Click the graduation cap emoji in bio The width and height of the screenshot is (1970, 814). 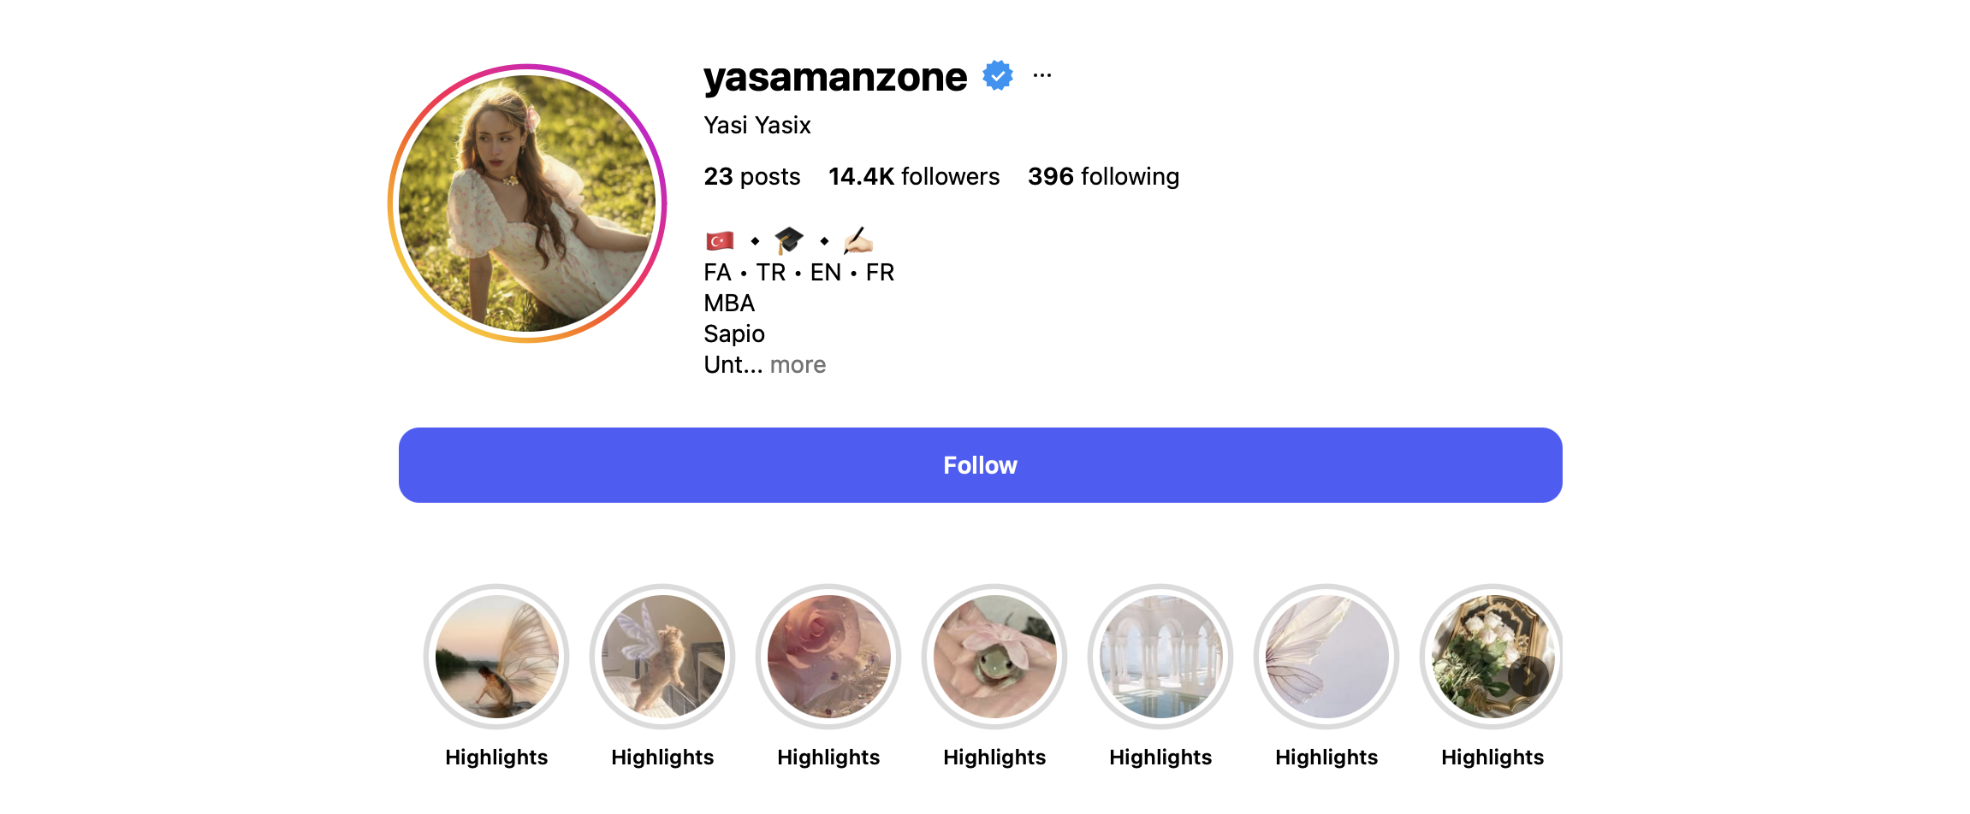[789, 240]
